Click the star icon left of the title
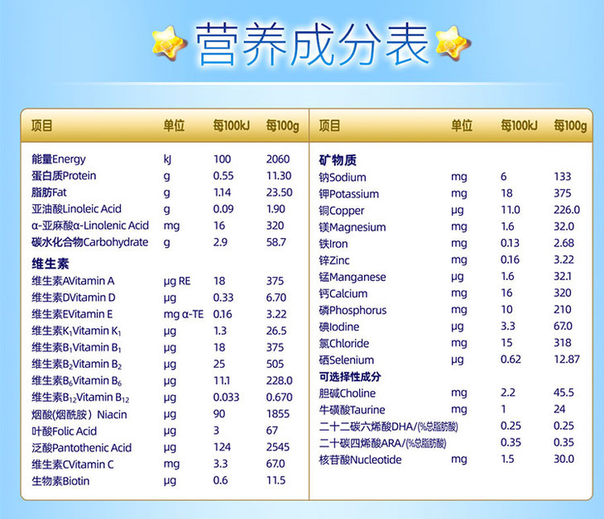Screen dimensions: 604x519 coord(169,41)
